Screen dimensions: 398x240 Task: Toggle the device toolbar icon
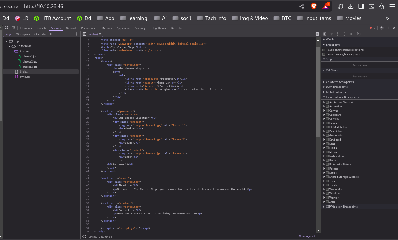pyautogui.click(x=13, y=28)
